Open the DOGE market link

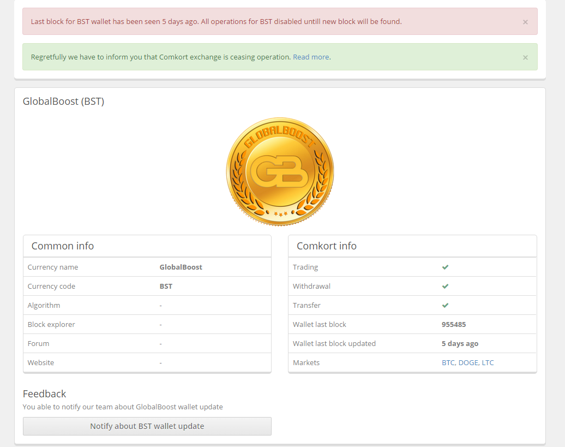468,362
